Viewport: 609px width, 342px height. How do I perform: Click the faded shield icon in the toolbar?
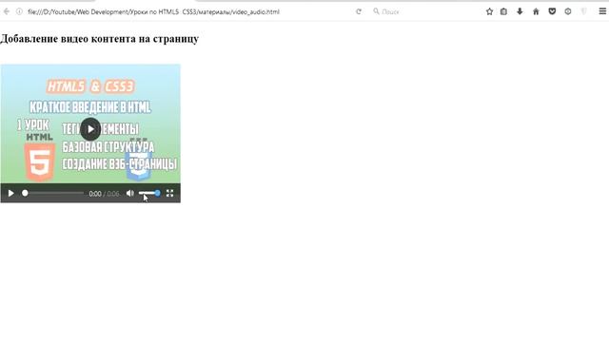point(583,11)
